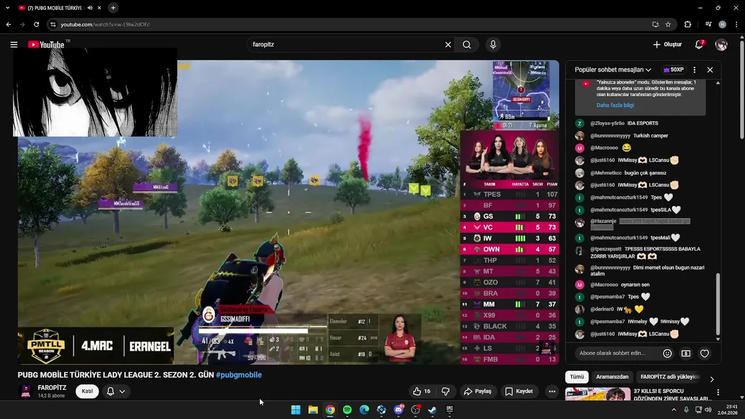Open Discord from taskbar
This screenshot has width=745, height=419.
[x=399, y=410]
